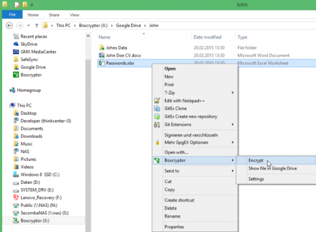This screenshot has width=316, height=232.
Task: Choose Cut in the context menu
Action: (168, 182)
